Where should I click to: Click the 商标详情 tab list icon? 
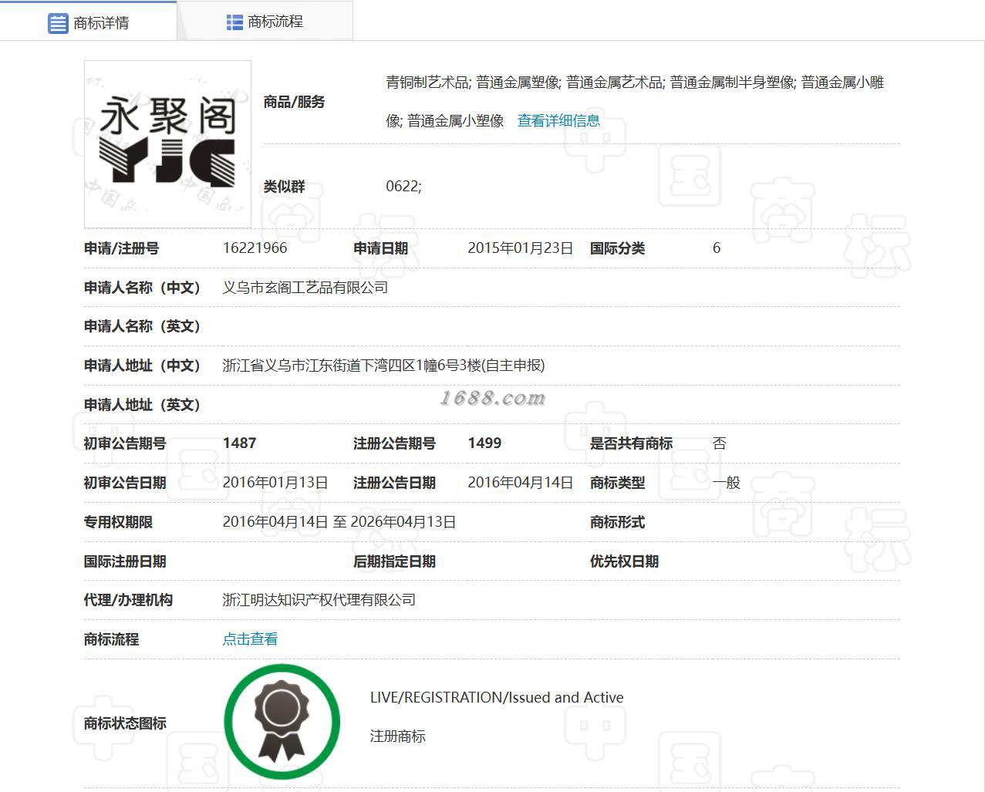pos(58,23)
